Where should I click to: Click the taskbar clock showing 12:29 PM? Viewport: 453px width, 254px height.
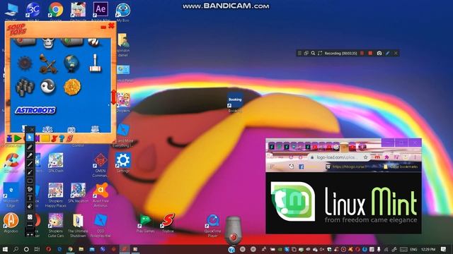(428, 249)
